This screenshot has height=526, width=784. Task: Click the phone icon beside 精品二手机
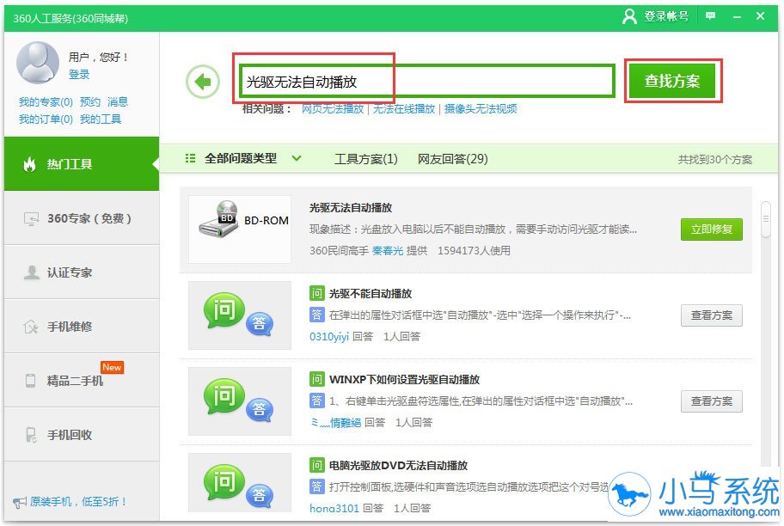30,381
